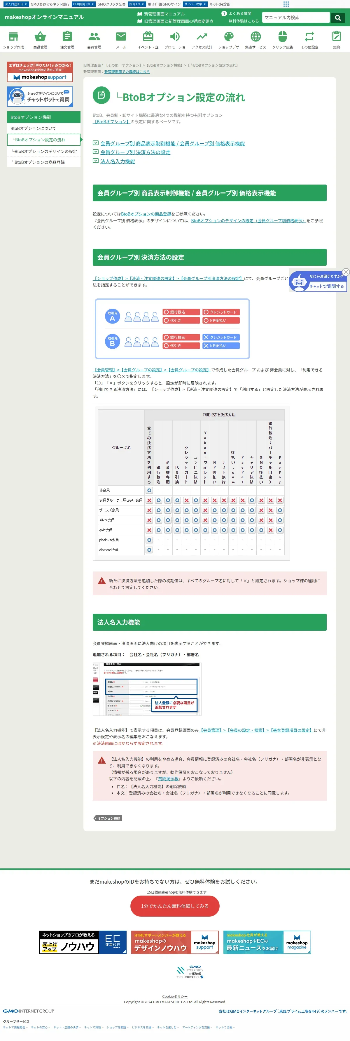Viewport: 350px width, 1041px height.
Task: Open the 【BtoBオプション】 intro link
Action: [111, 122]
